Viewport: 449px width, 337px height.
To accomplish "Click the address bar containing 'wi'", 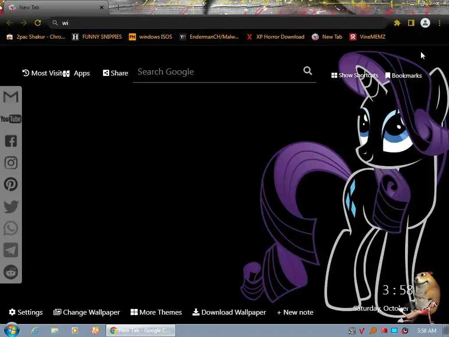I will tap(217, 23).
